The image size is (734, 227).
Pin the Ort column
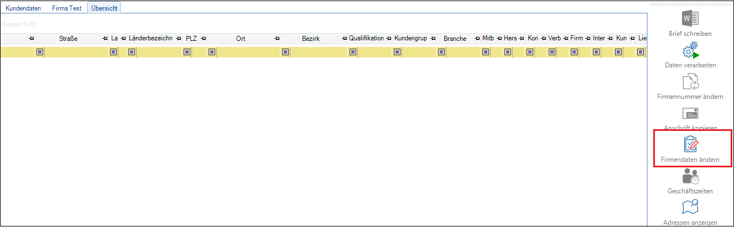(x=276, y=39)
